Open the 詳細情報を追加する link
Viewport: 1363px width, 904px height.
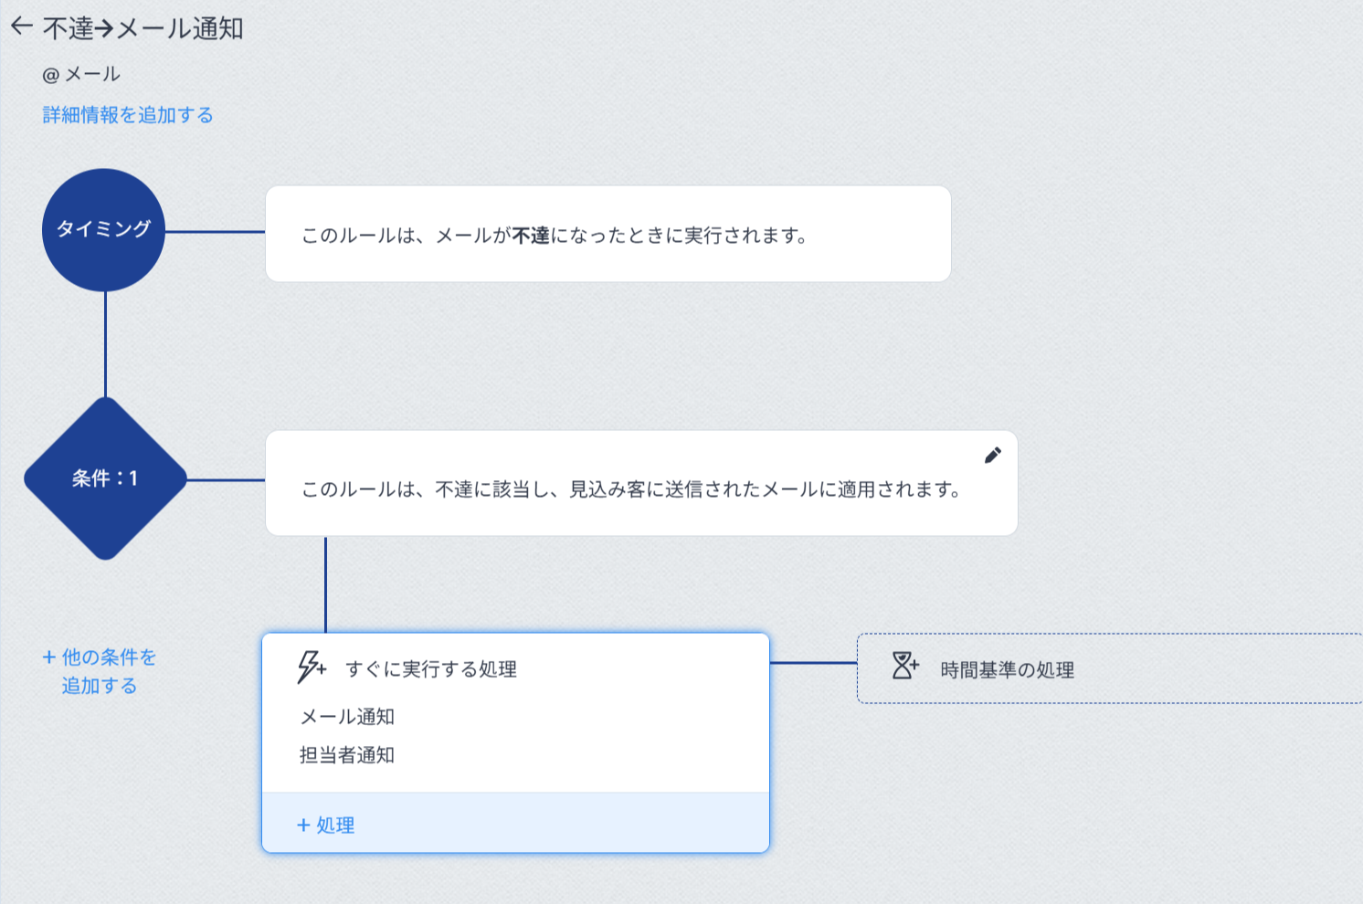tap(128, 115)
